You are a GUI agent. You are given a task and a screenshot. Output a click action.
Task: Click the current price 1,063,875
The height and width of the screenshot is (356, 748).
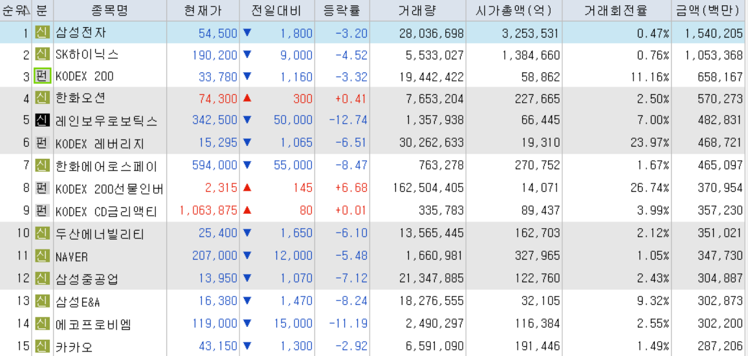208,211
